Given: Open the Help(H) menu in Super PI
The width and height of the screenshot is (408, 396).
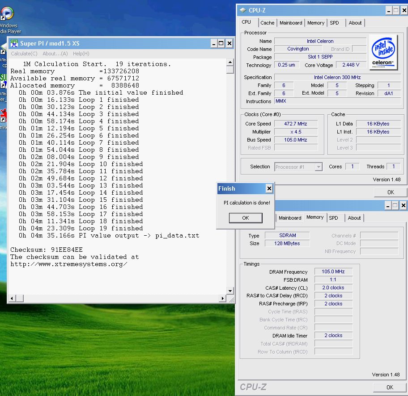Looking at the screenshot, I should coord(81,54).
